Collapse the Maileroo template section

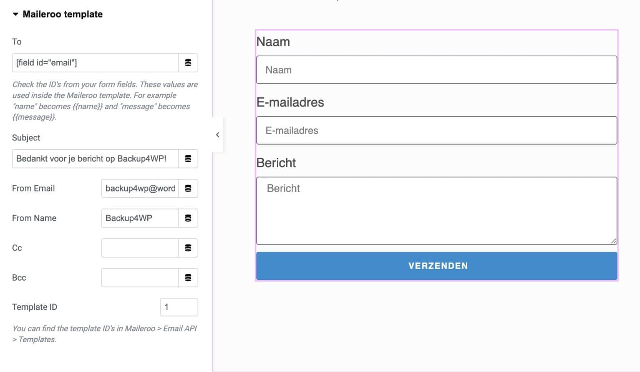(x=57, y=14)
